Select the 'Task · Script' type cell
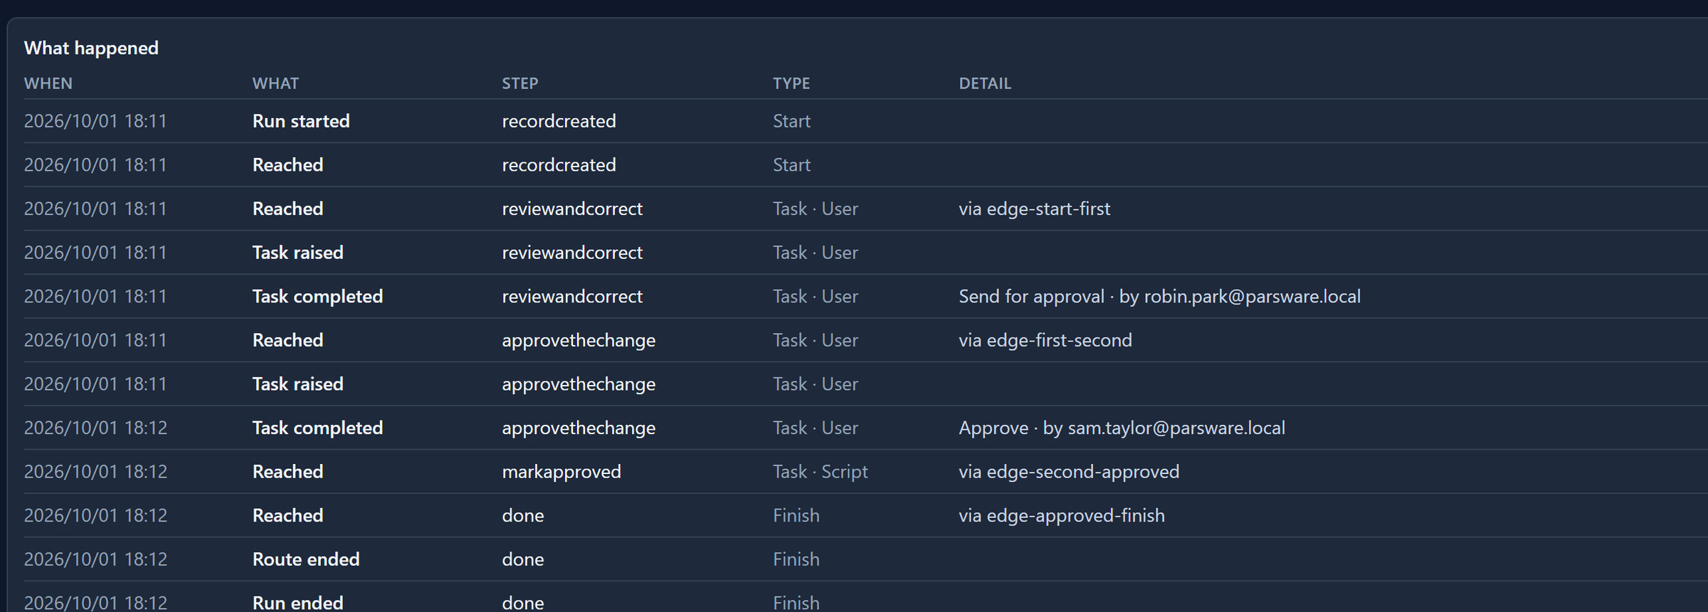 pos(821,472)
